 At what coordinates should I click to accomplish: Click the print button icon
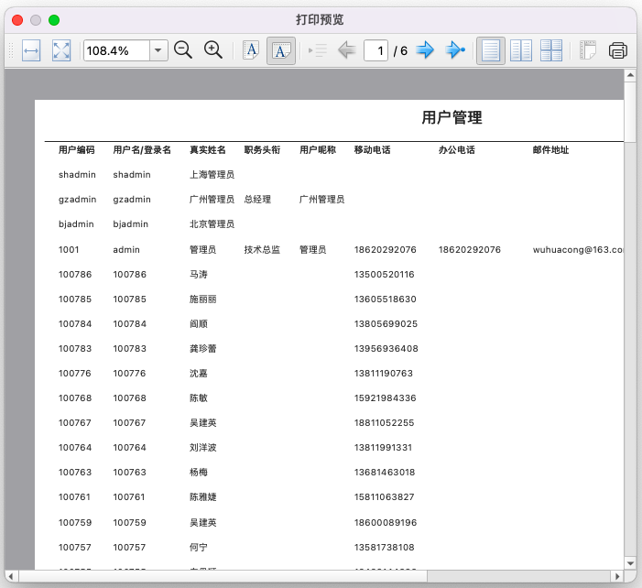point(618,51)
